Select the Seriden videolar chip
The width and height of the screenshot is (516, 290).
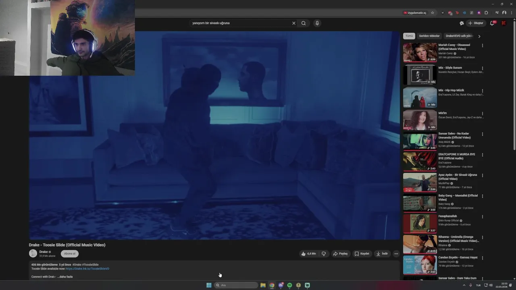point(429,36)
